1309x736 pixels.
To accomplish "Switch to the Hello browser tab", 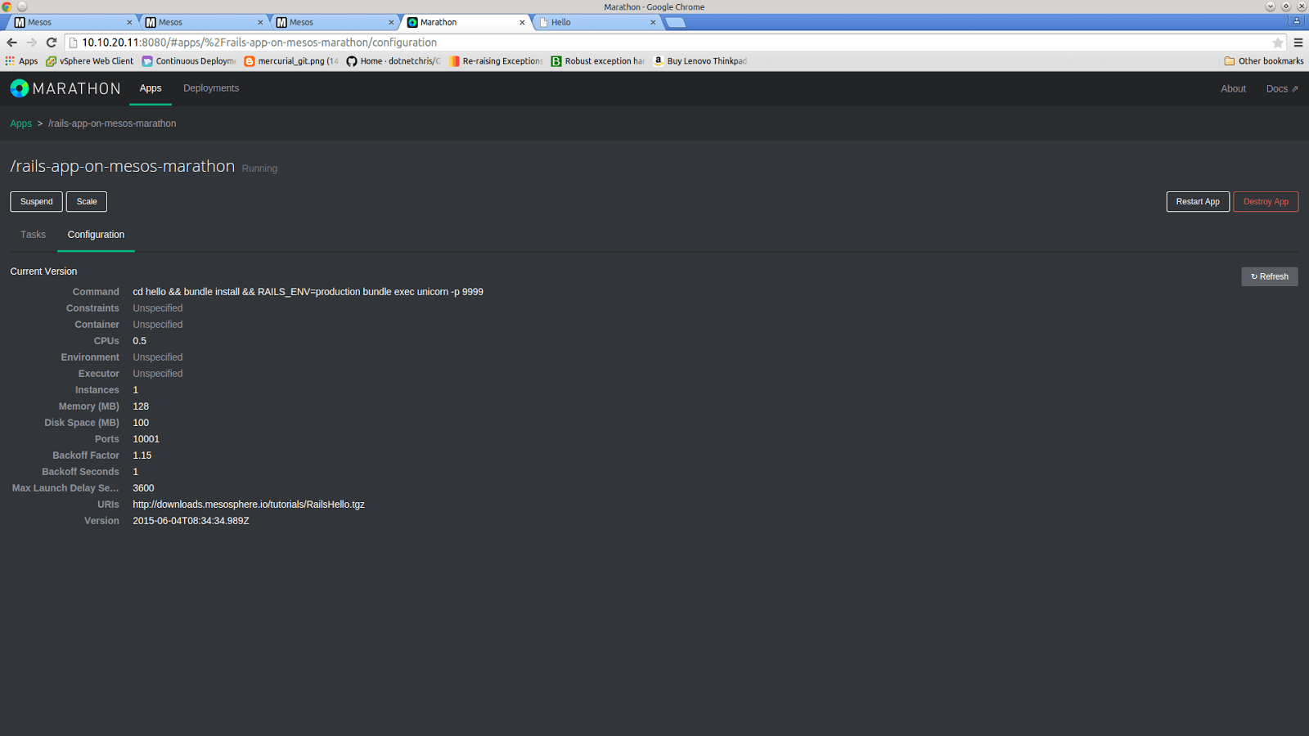I will (595, 22).
